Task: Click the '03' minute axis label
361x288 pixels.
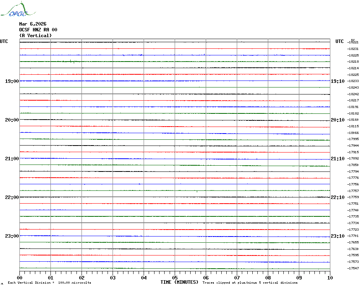Action: point(113,278)
